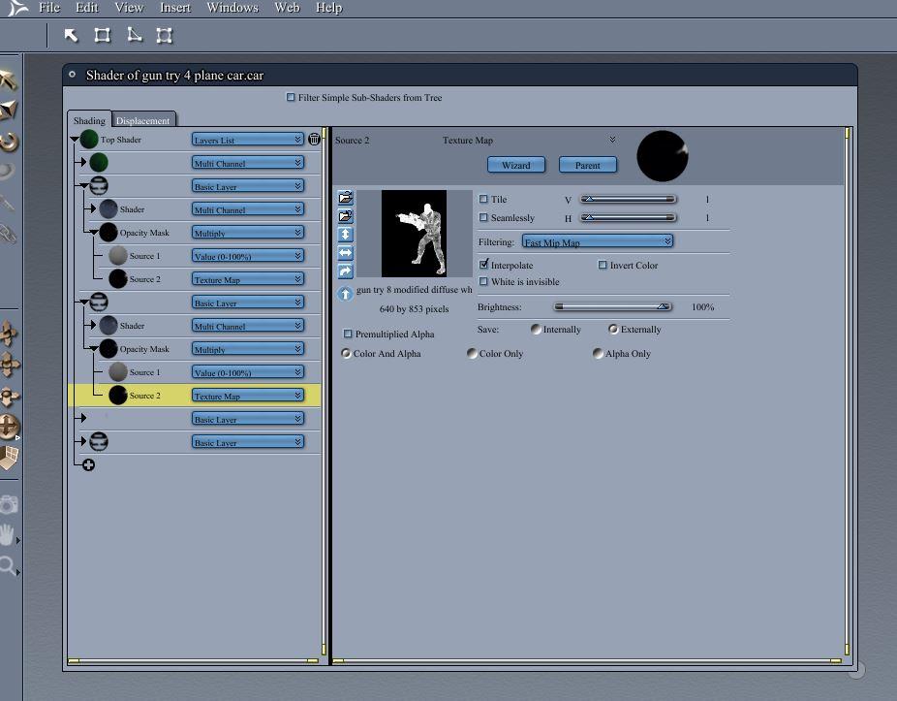
Task: Expand the first Shader Multi Channel node
Action: click(x=91, y=209)
